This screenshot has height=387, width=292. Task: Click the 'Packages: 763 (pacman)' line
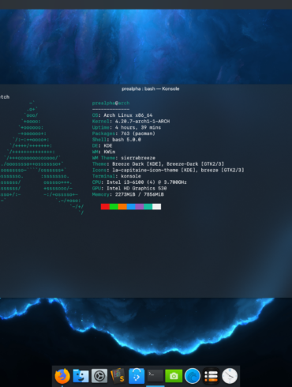(124, 133)
